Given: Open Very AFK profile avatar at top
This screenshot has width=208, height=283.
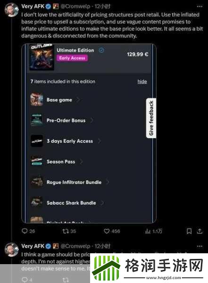Looking at the screenshot, I should coord(11,10).
